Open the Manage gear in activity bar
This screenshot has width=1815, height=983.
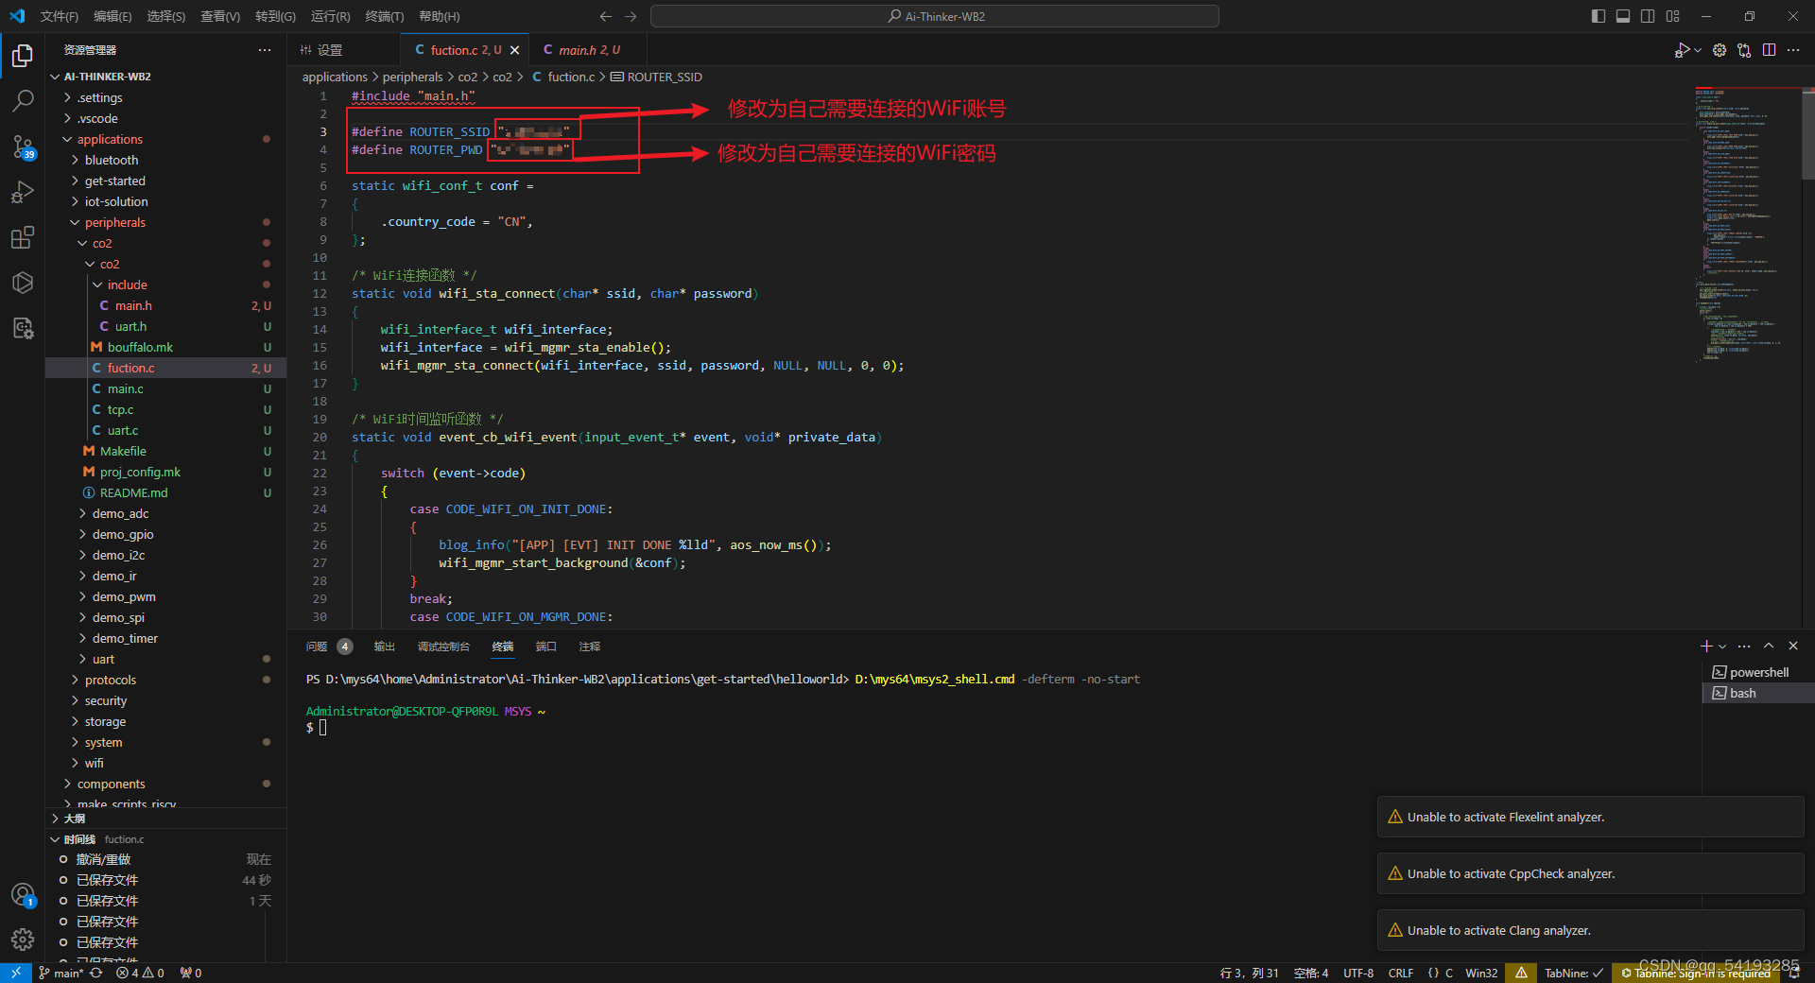[x=23, y=939]
